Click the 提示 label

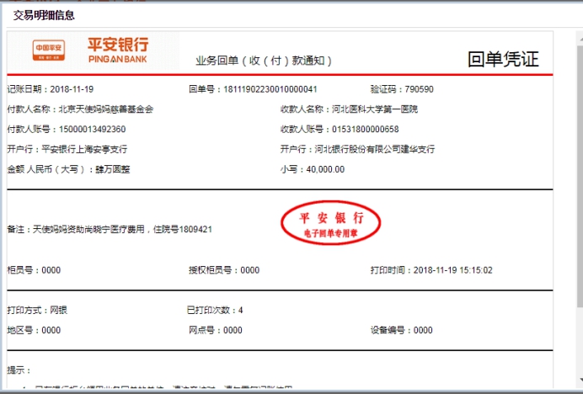pyautogui.click(x=19, y=370)
